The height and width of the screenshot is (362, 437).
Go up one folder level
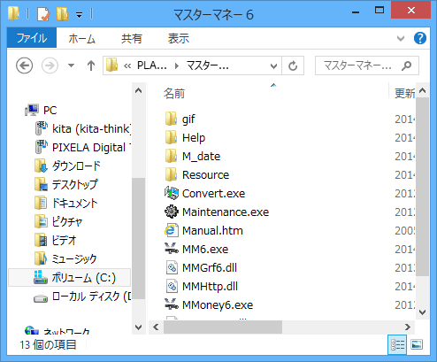tap(91, 65)
